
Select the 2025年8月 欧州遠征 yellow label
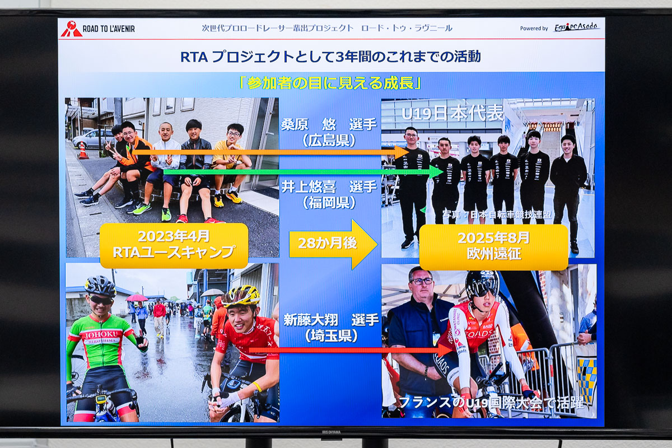(493, 246)
